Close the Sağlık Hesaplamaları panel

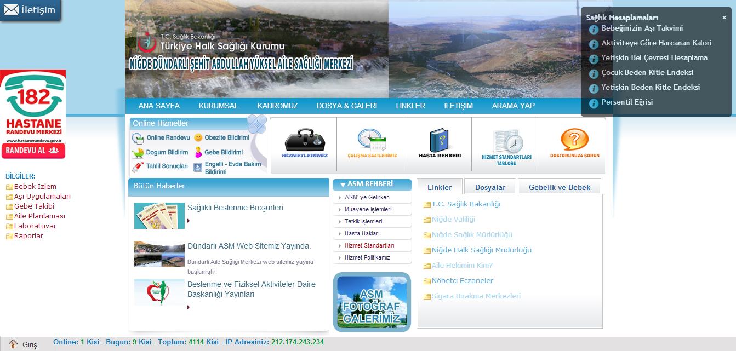click(724, 18)
